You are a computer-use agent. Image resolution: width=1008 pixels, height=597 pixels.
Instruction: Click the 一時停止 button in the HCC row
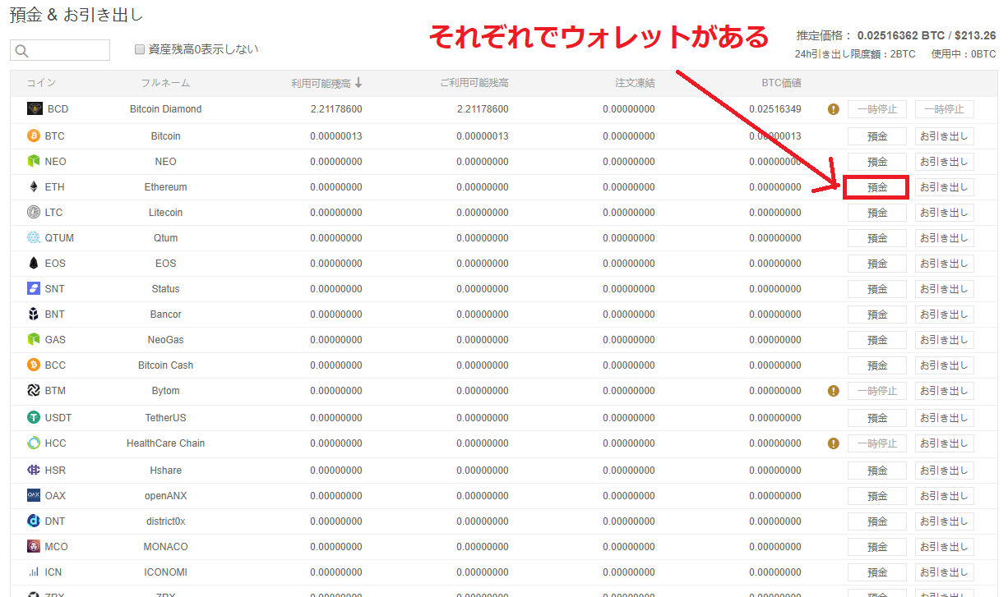click(x=877, y=443)
